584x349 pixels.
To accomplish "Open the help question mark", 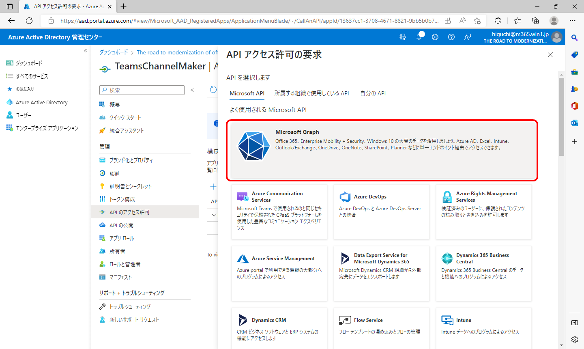I will click(x=451, y=37).
